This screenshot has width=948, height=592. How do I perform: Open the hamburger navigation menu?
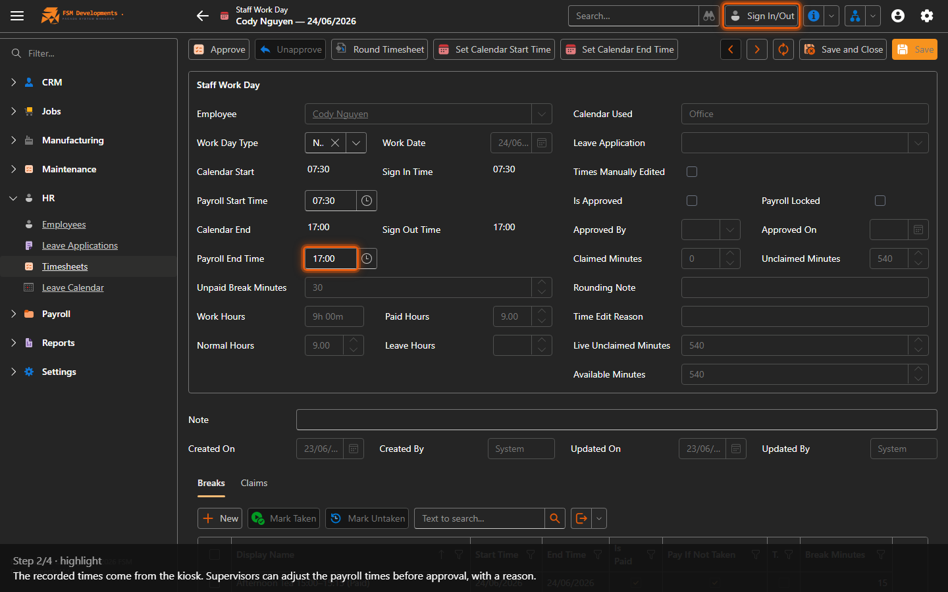point(17,16)
